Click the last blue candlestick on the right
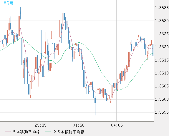 coord(153,50)
